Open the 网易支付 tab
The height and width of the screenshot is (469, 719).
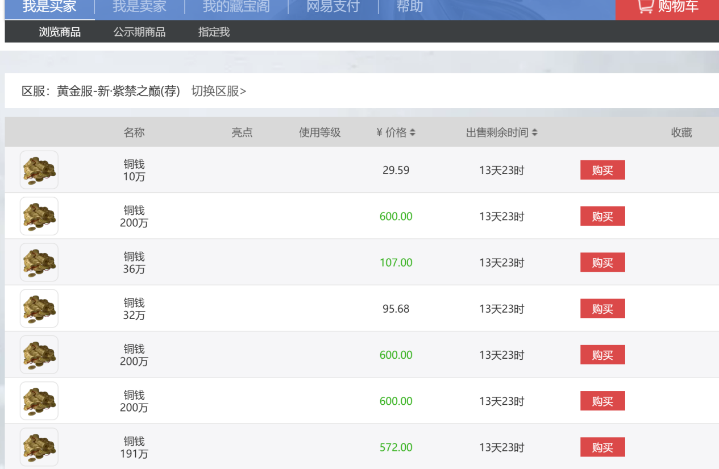pyautogui.click(x=333, y=7)
